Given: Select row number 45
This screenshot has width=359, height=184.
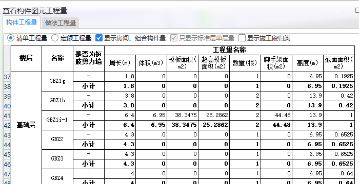Looking at the screenshot, I should [x=7, y=154].
